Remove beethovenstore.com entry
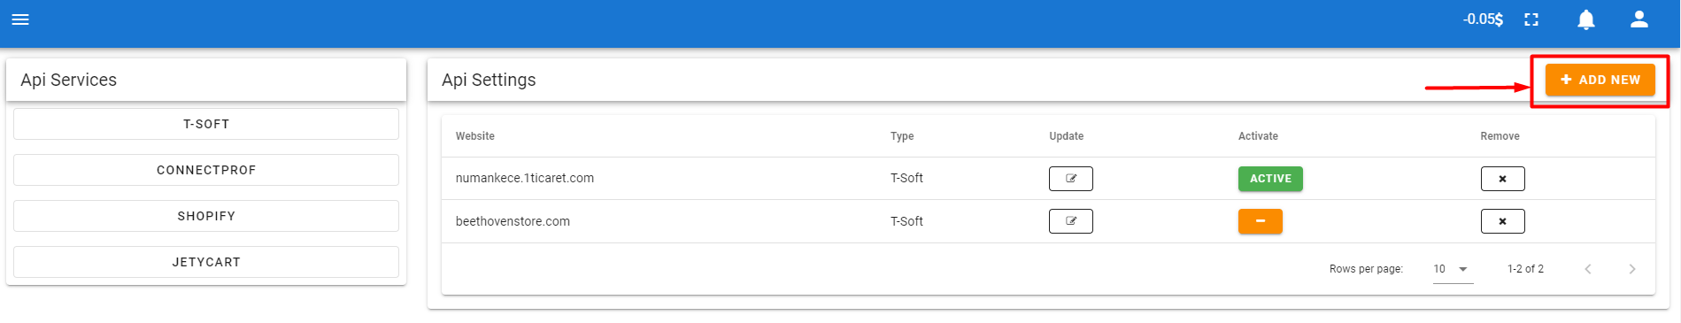 [1502, 221]
